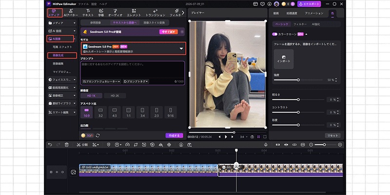Add media to track with image-plus icon
Image resolution: width=390 pixels, height=195 pixels.
click(73, 172)
